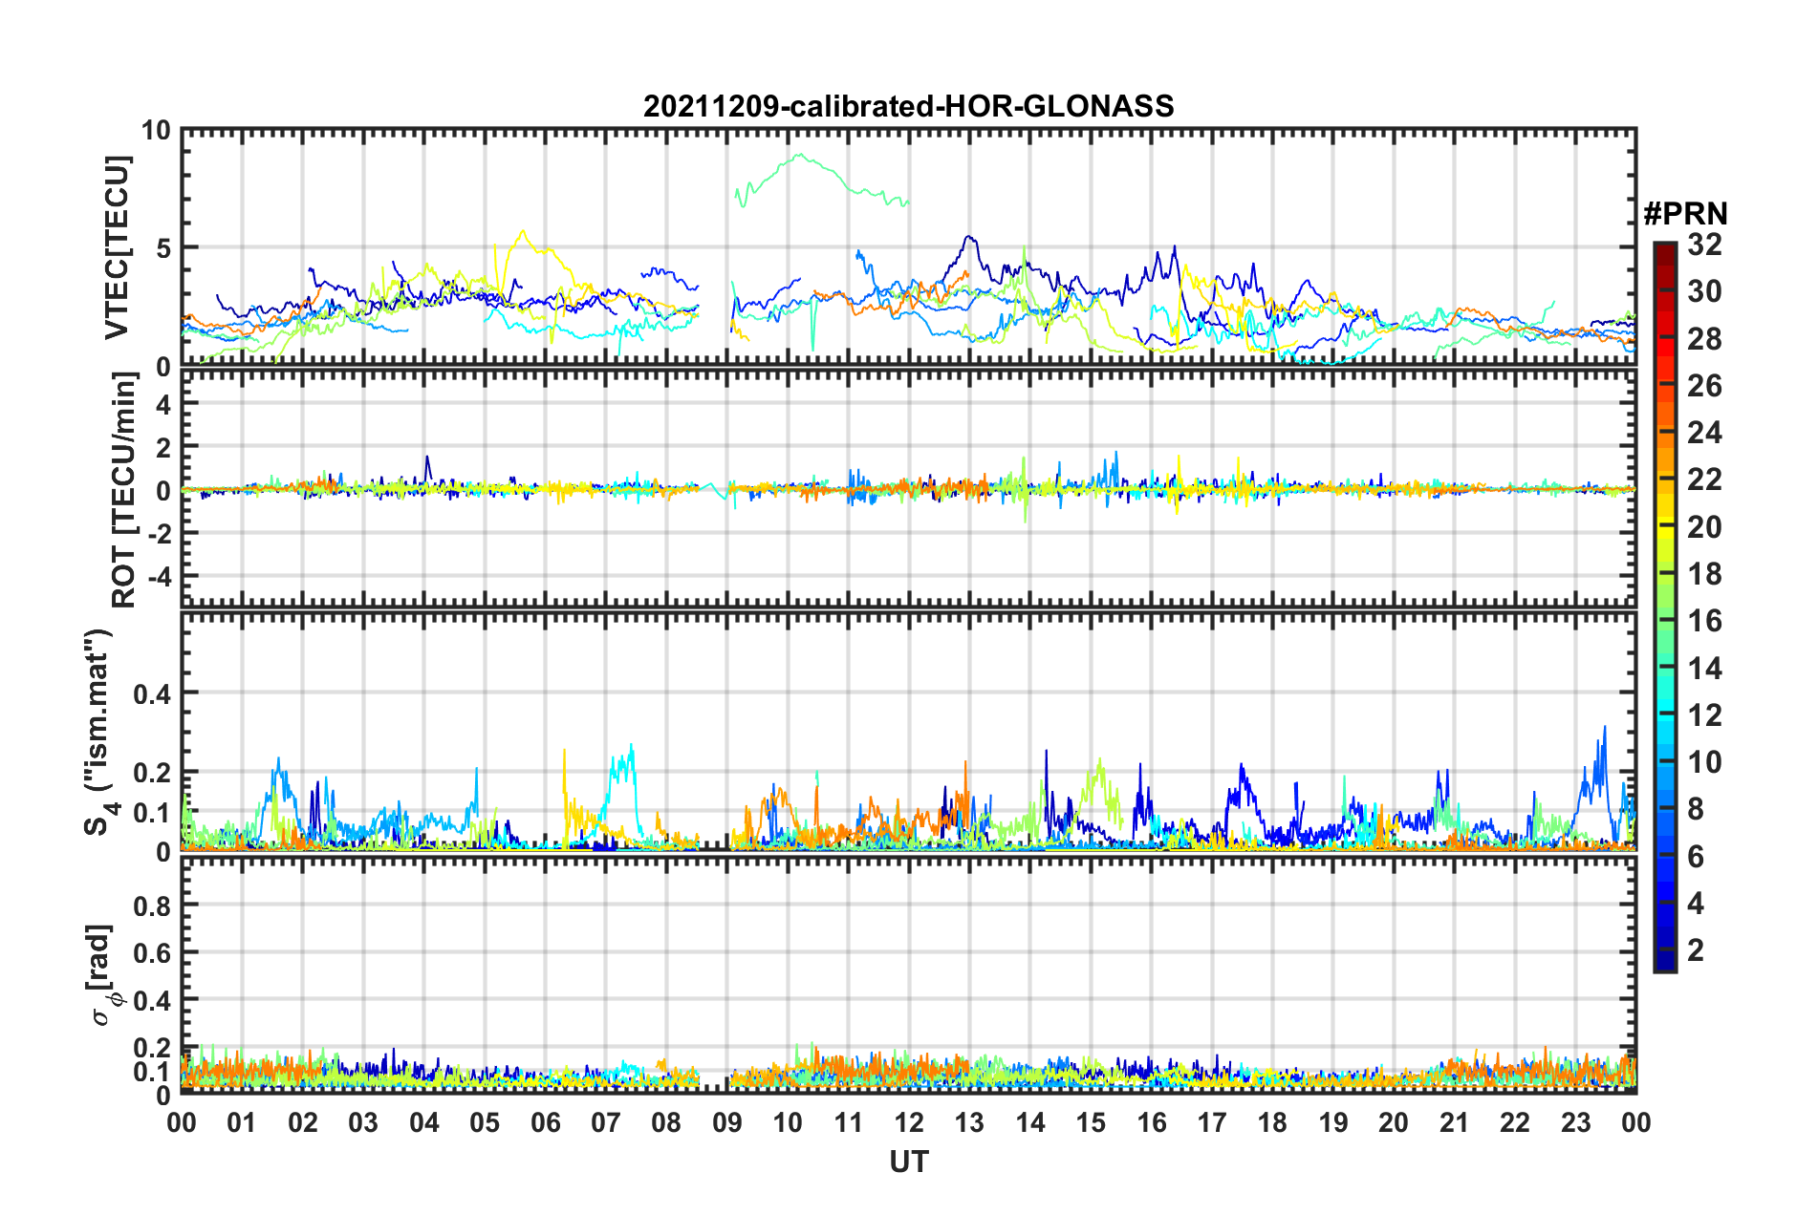Click x-axis hour tick 13
Screen dimensions: 1818x1215
pyautogui.click(x=969, y=1122)
